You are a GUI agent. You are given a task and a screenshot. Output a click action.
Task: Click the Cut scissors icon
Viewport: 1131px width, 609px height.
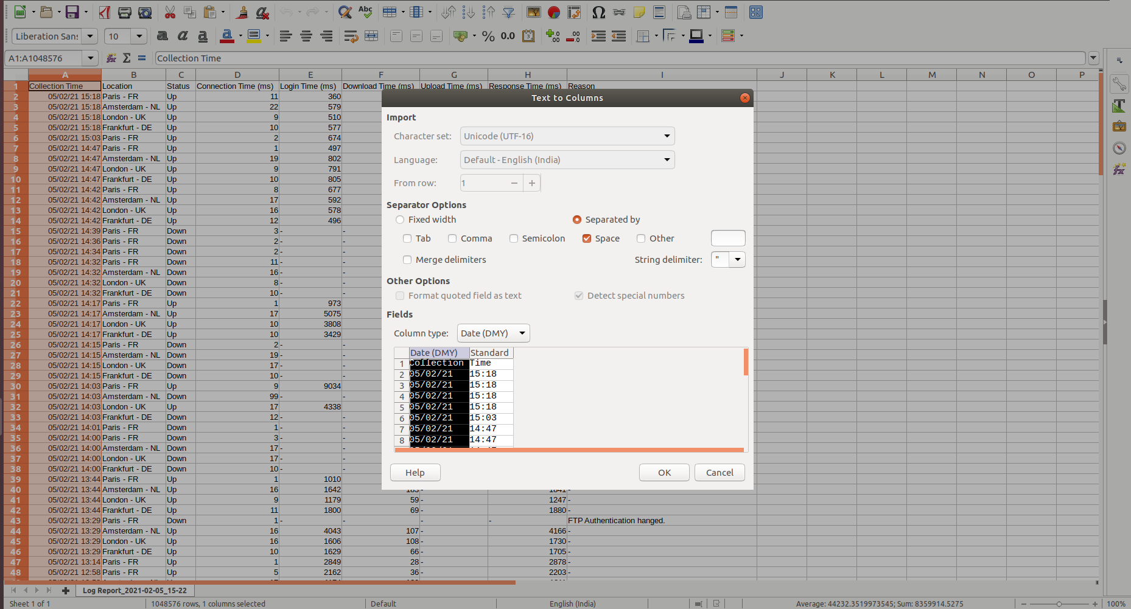coord(170,12)
